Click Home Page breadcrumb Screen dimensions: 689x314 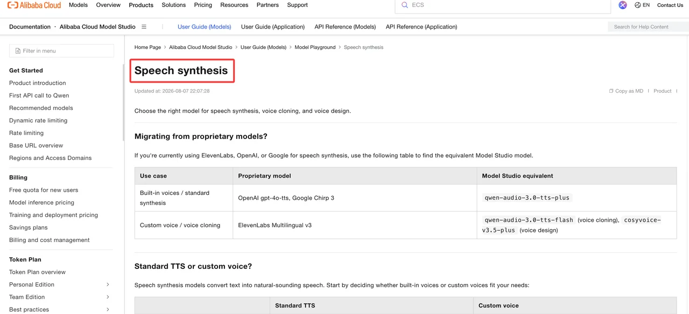click(147, 47)
